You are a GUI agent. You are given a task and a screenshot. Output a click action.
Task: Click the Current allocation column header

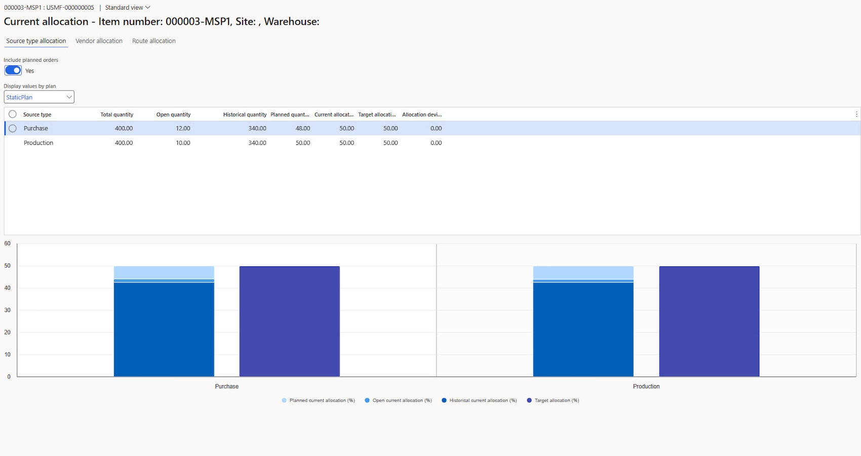[334, 115]
